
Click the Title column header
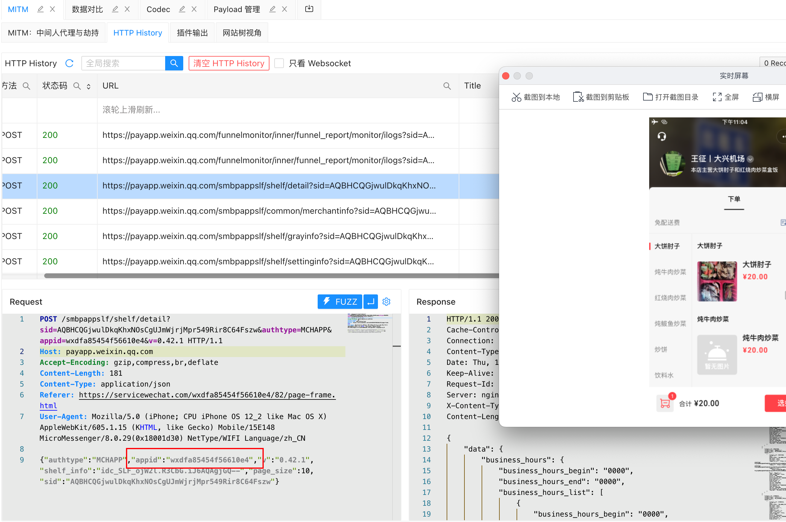pos(473,86)
